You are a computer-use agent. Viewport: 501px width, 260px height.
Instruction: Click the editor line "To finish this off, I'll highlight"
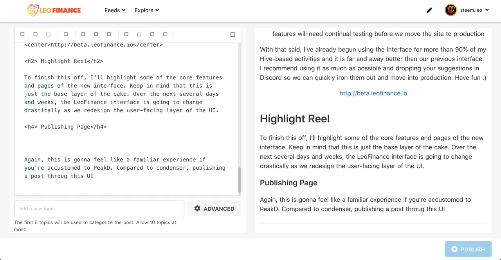coord(123,77)
